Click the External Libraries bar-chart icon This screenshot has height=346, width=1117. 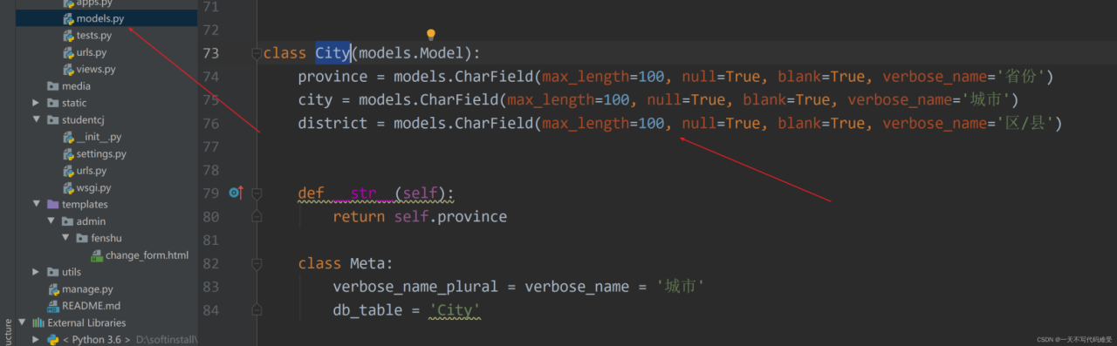[x=38, y=322]
